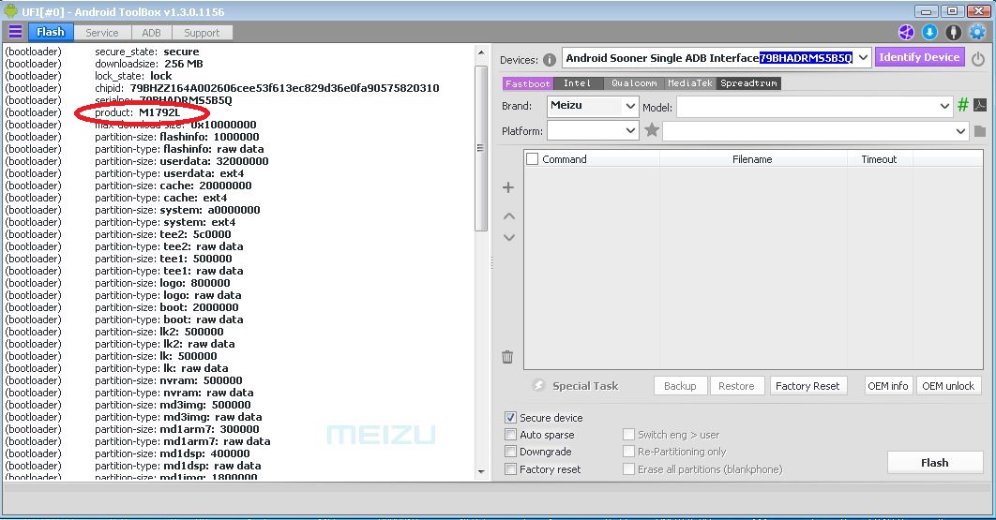Browse firmware folder icon
996x520 pixels.
click(980, 131)
